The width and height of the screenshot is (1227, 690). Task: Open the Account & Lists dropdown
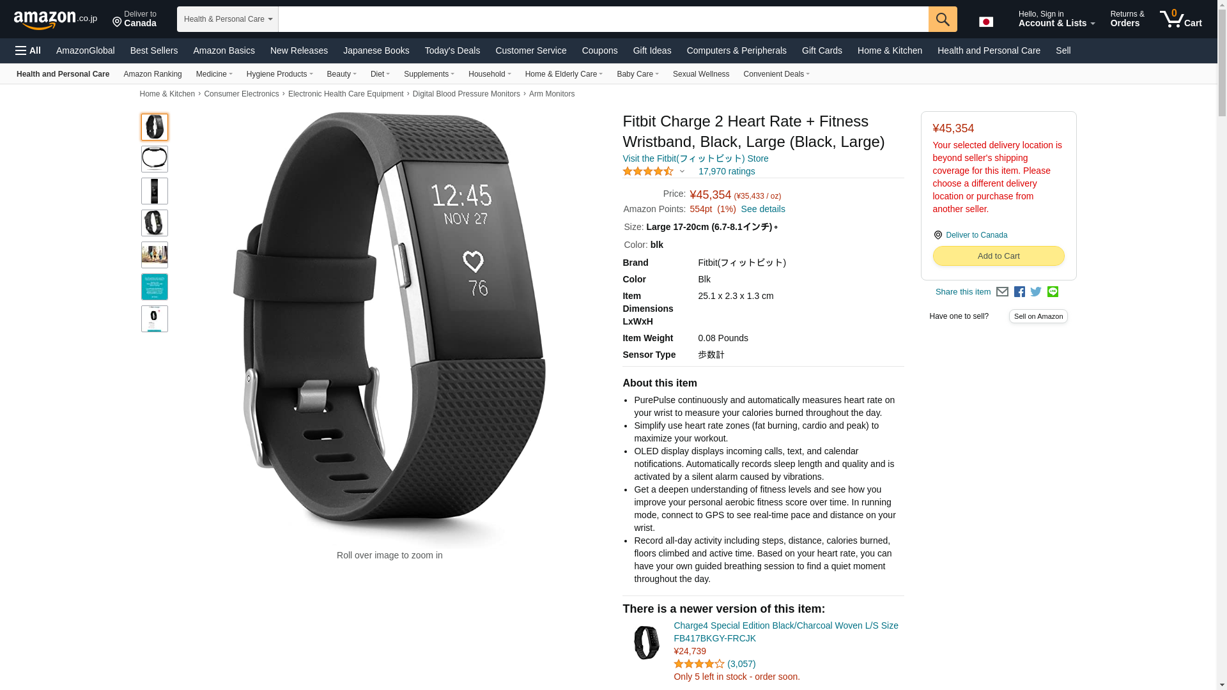(1056, 19)
